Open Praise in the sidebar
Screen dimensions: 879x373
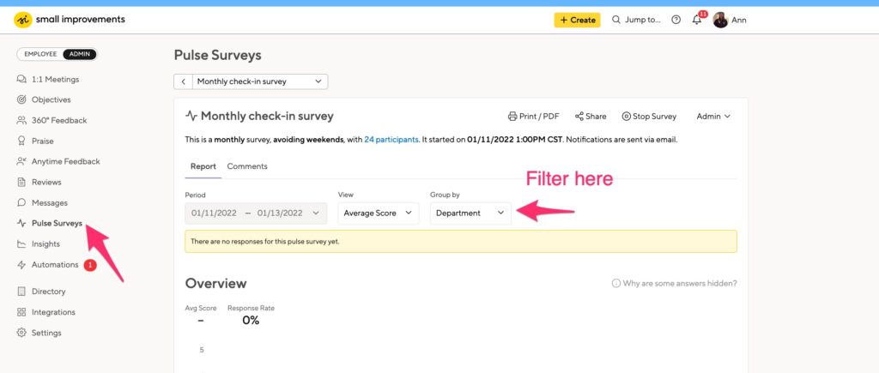point(43,141)
